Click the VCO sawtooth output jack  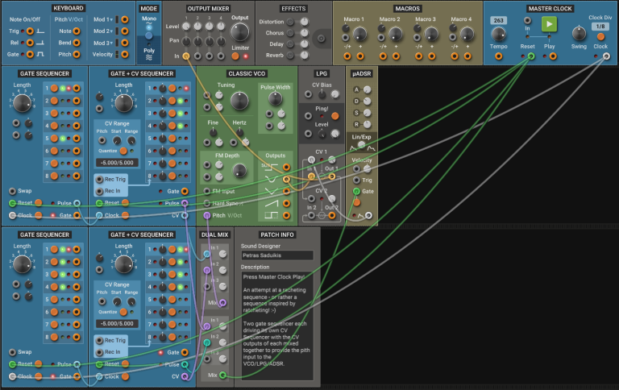pyautogui.click(x=286, y=204)
